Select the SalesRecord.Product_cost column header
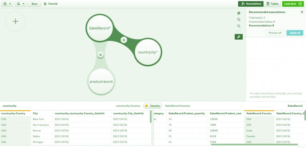Screen dimensions: 306x148 coord(226,113)
